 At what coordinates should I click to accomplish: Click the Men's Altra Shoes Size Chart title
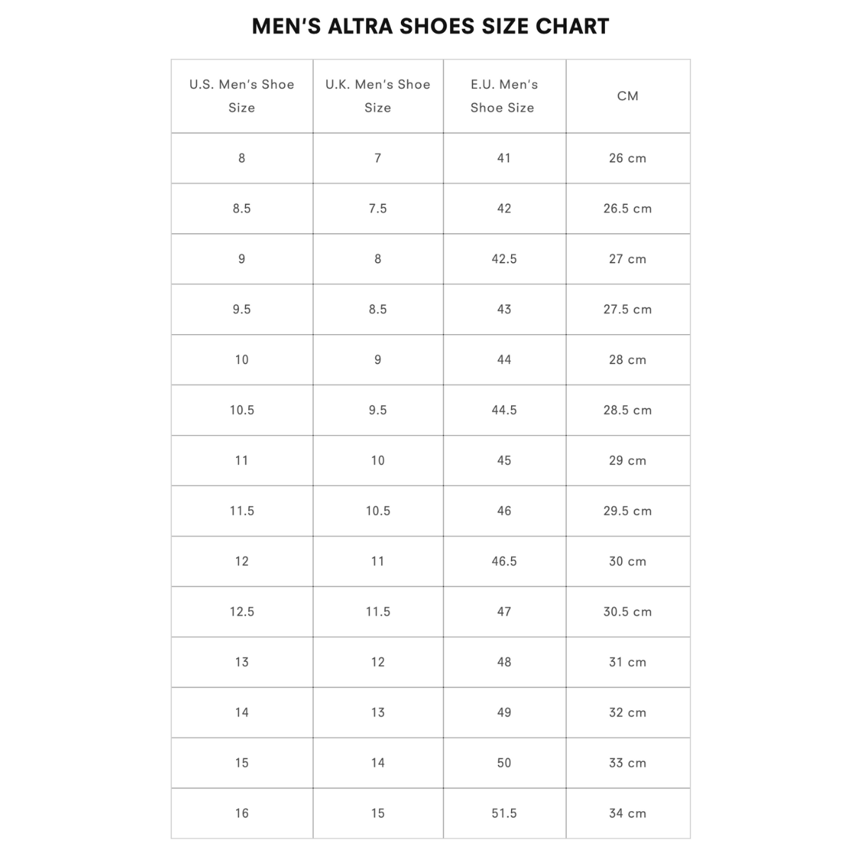coord(430,27)
